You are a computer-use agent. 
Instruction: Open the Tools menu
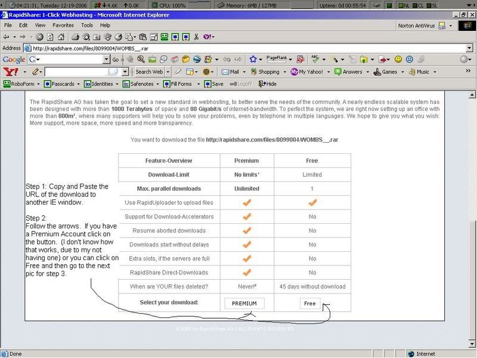pyautogui.click(x=87, y=26)
